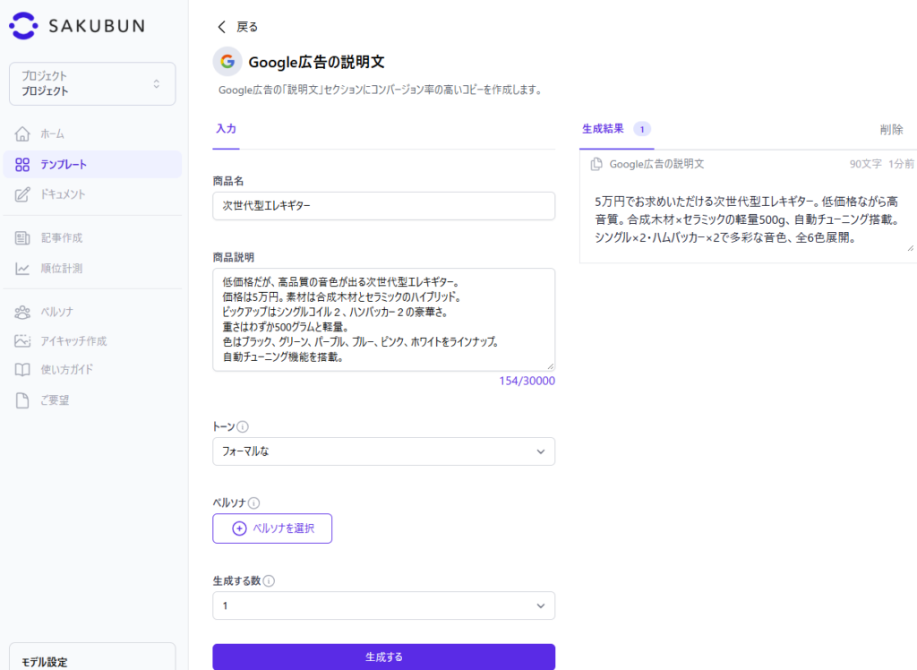Screen dimensions: 917x670
Task: Click the Google G logo icon
Action: (x=227, y=62)
